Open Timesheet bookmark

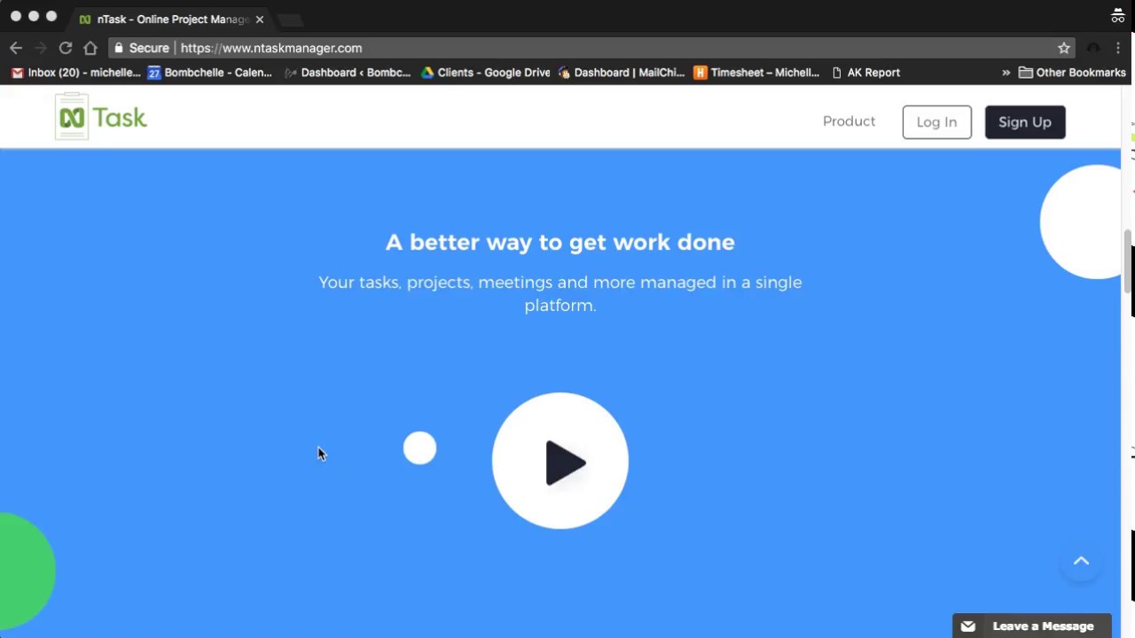click(757, 73)
